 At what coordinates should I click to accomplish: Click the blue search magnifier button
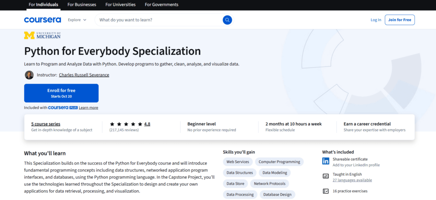pos(227,20)
